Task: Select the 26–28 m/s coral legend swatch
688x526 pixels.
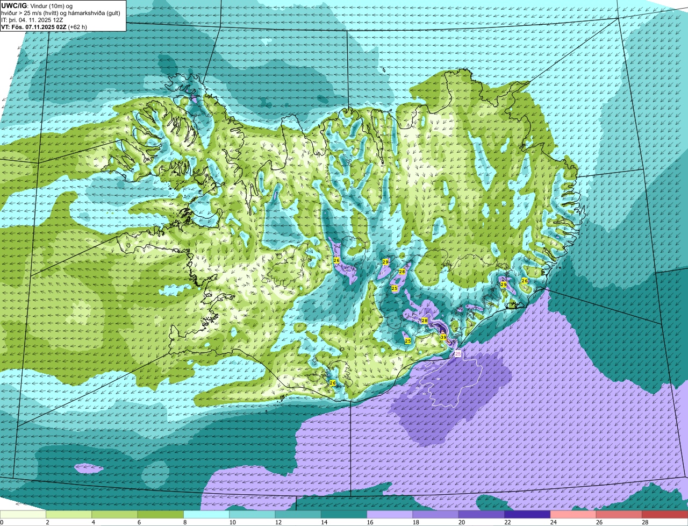Action: 620,514
